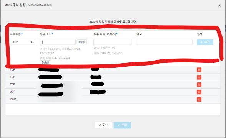
Task: Click the 적용 apply button
Action: click(122, 125)
